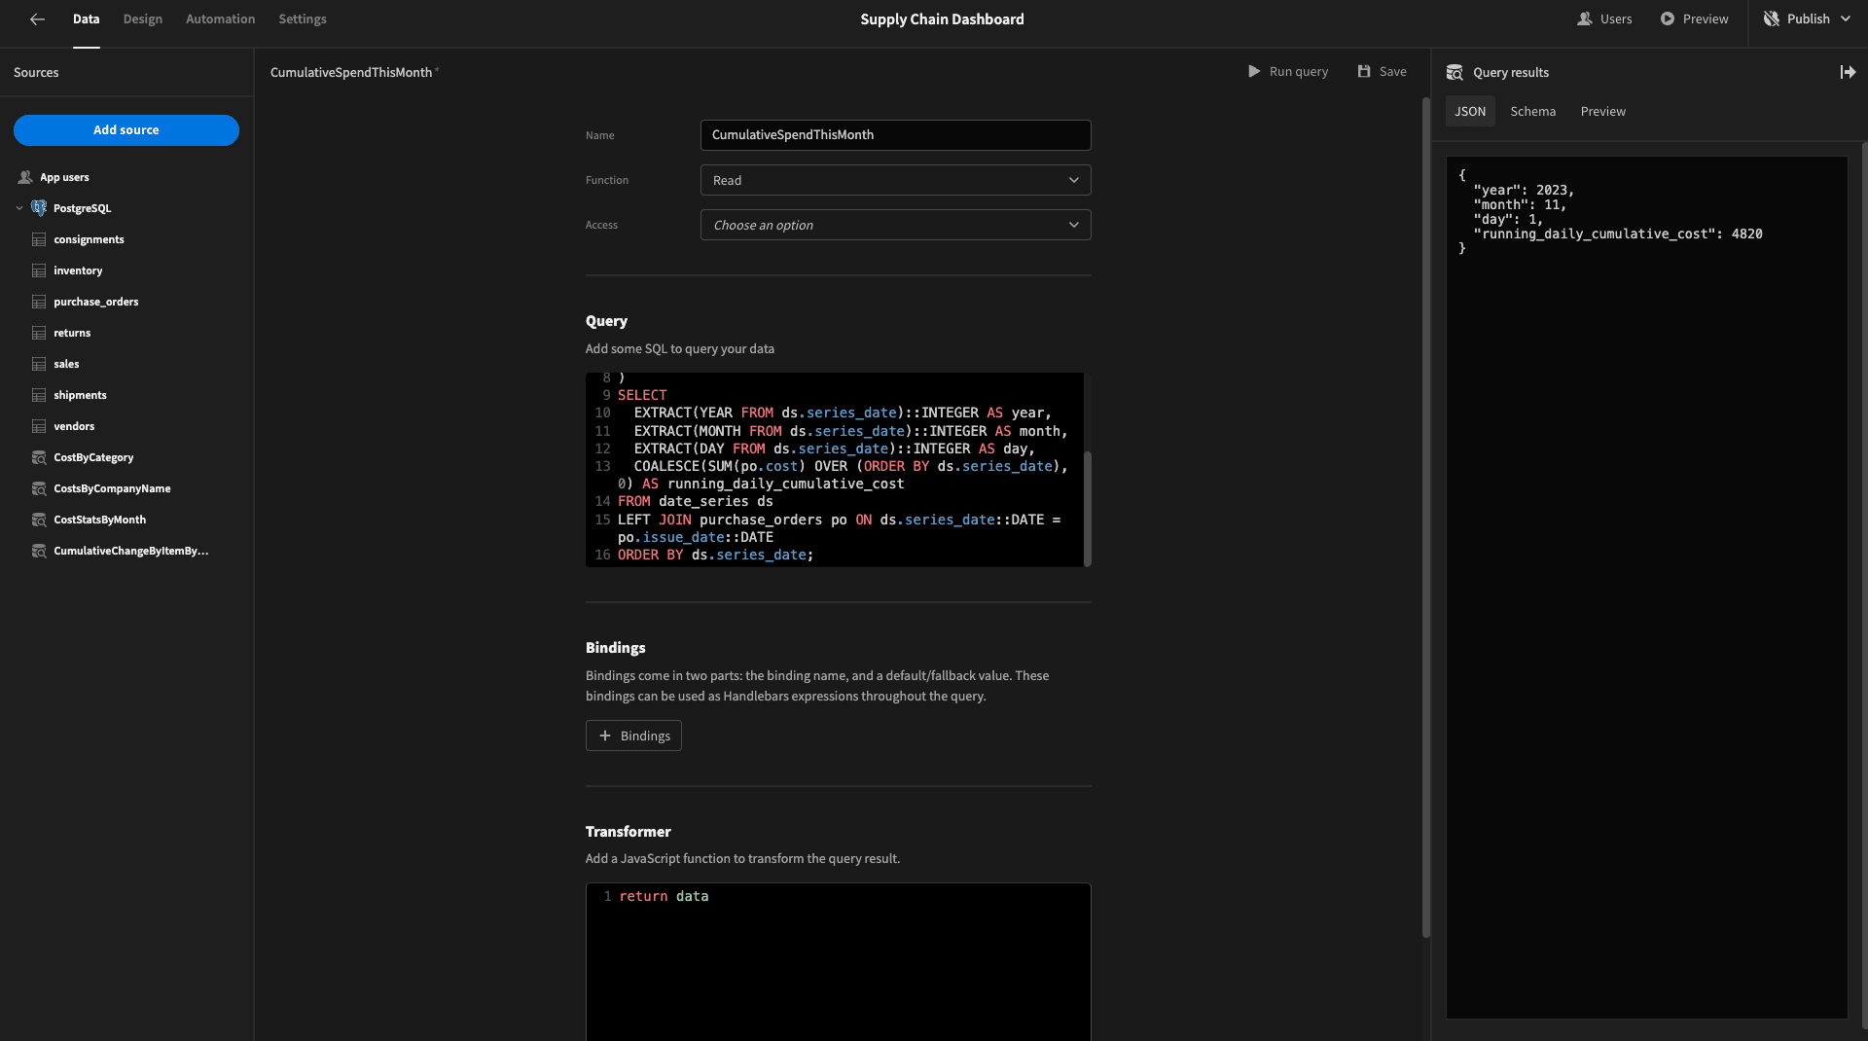Open the Access Choose an option dropdown
1868x1041 pixels.
[895, 225]
